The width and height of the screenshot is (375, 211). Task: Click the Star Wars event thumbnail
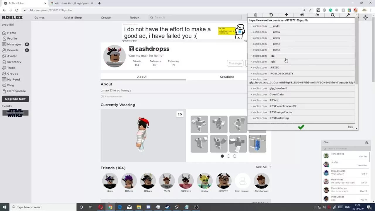15,113
